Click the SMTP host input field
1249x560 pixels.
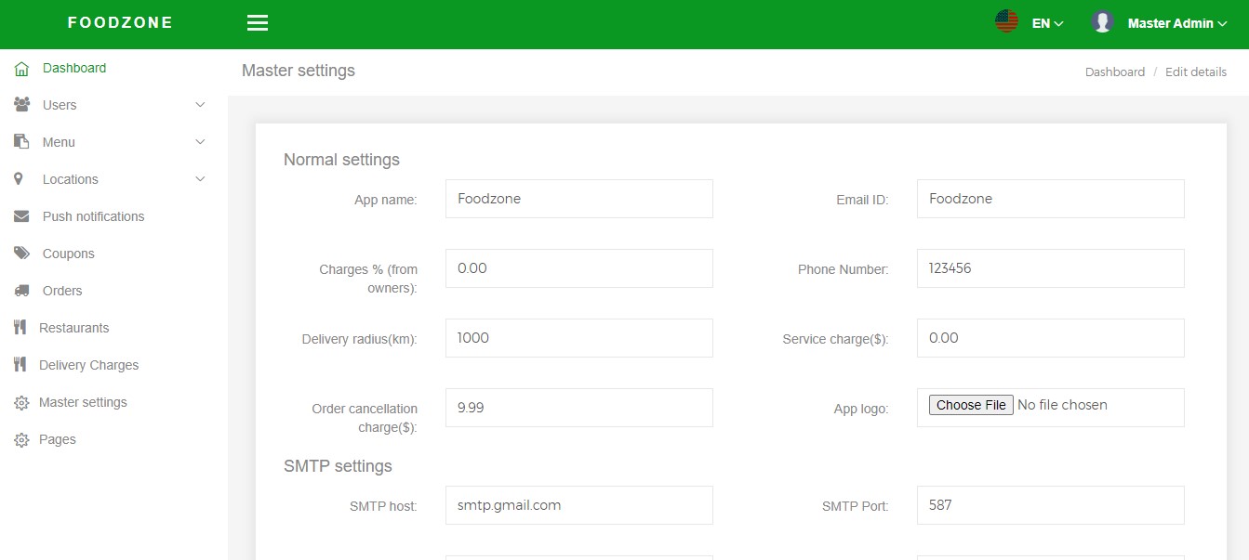pos(579,505)
